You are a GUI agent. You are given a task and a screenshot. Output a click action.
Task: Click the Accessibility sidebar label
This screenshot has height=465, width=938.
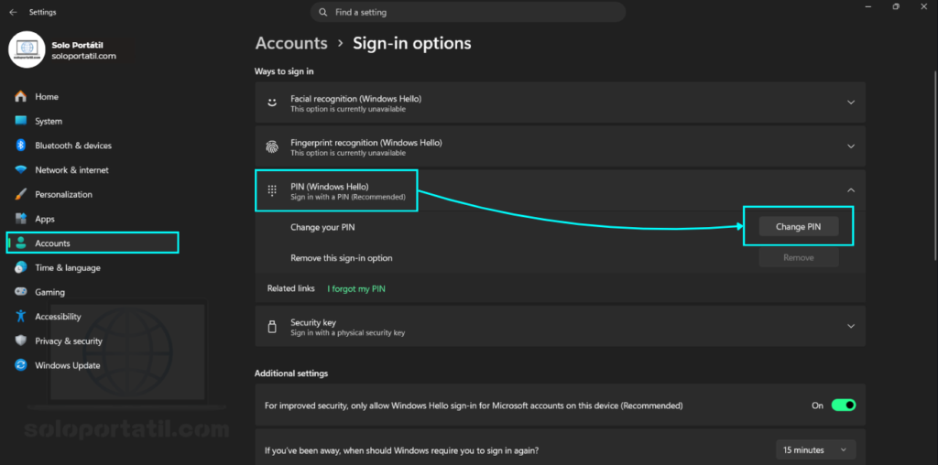pyautogui.click(x=58, y=317)
